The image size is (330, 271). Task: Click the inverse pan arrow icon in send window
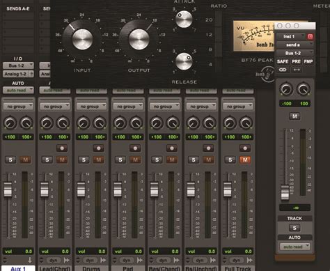[297, 70]
